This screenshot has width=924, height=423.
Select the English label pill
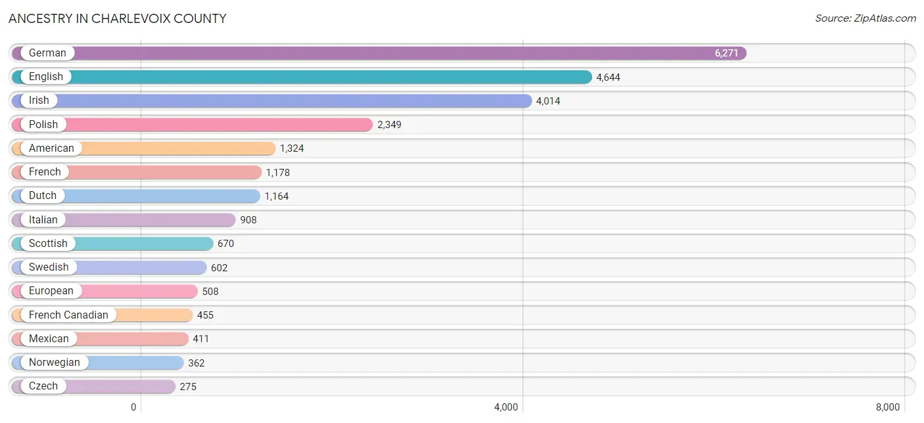tap(46, 77)
